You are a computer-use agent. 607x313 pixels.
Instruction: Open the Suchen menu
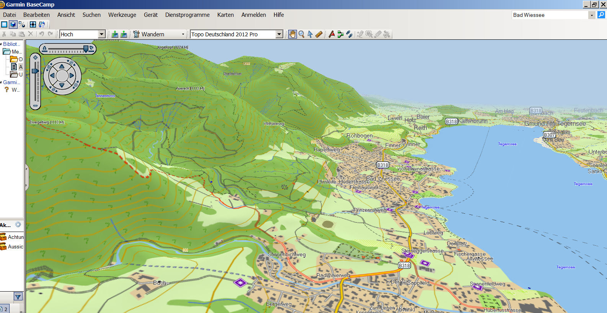pyautogui.click(x=91, y=15)
